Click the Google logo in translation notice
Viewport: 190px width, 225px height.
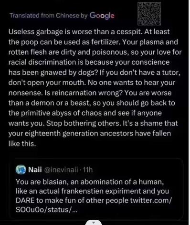[x=102, y=16]
